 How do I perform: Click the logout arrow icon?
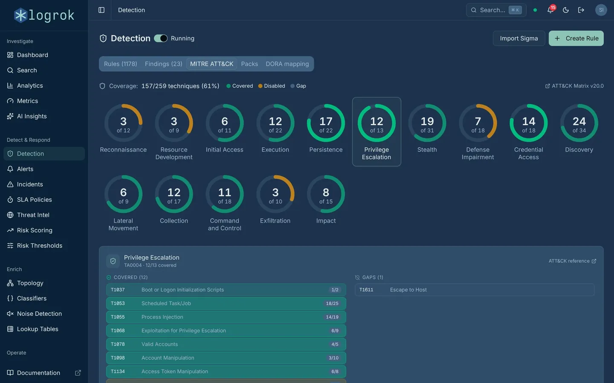click(x=581, y=10)
